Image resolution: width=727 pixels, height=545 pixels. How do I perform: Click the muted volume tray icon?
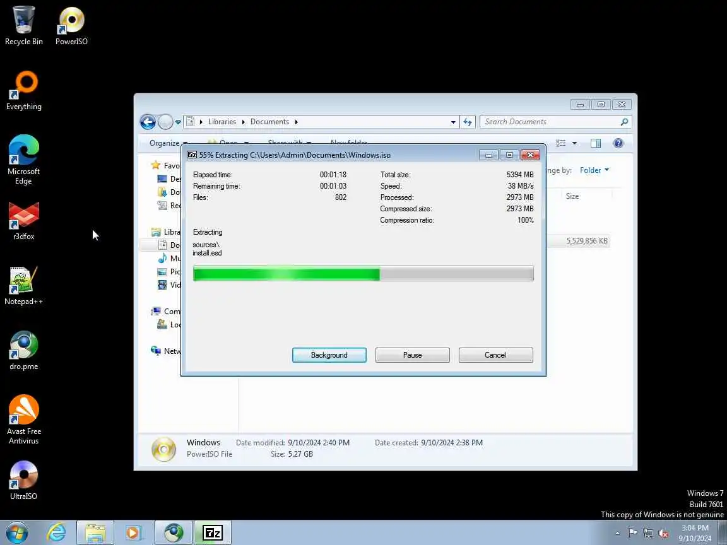[663, 534]
